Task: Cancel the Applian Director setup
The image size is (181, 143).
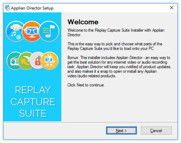Action: [156, 131]
